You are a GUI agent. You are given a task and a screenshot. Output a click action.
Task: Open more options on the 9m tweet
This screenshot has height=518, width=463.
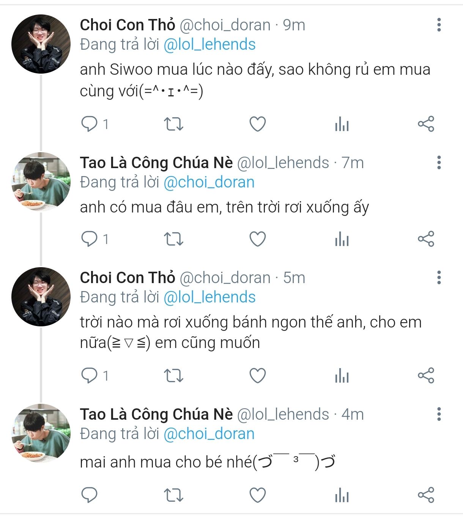coord(439,25)
